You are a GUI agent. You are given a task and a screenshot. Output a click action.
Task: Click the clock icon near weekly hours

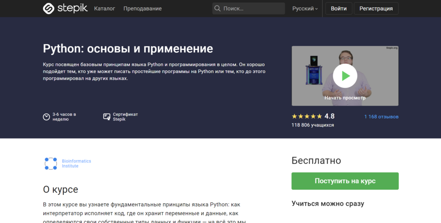(47, 117)
